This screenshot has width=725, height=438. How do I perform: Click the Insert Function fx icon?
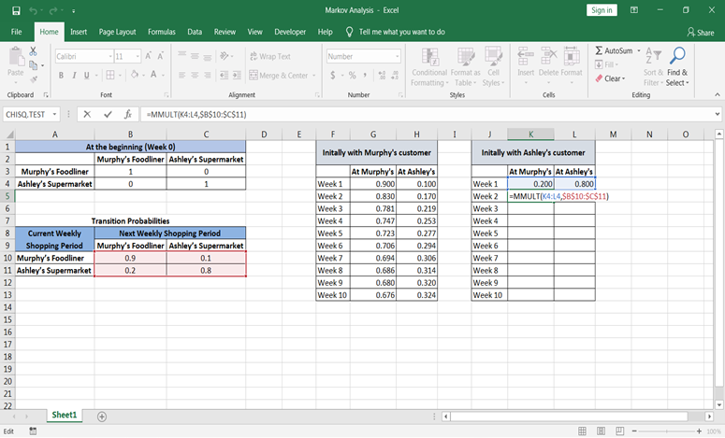[128, 115]
